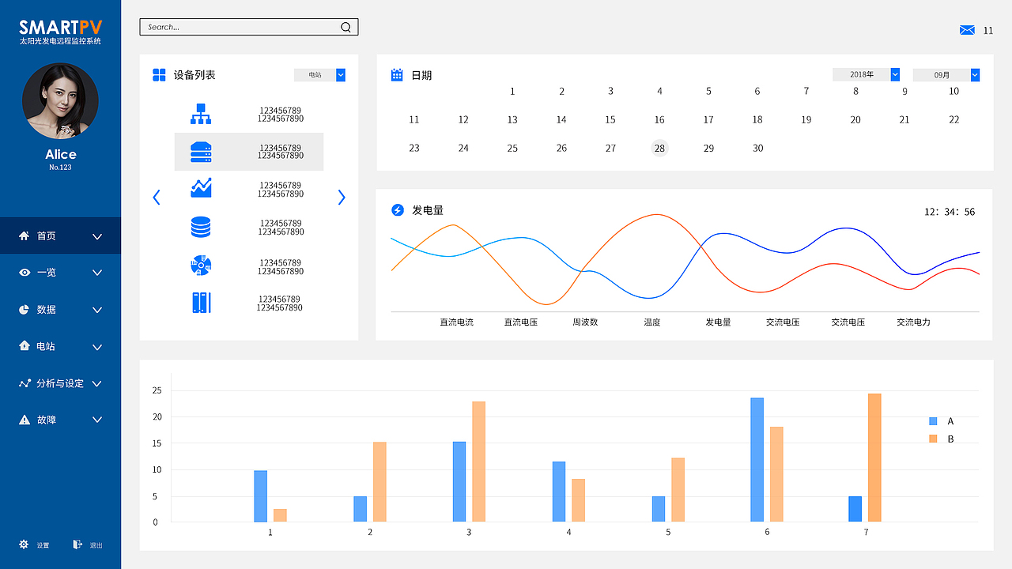Click the 交流电力 axis label
Image resolution: width=1012 pixels, height=569 pixels.
tap(913, 322)
